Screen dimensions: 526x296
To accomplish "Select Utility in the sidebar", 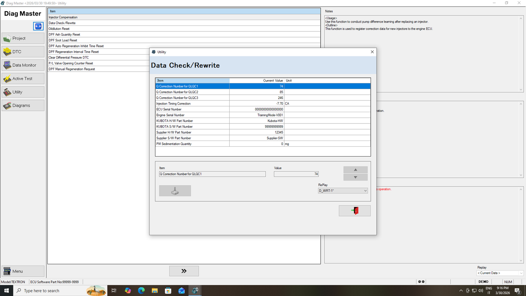I will coord(23,92).
